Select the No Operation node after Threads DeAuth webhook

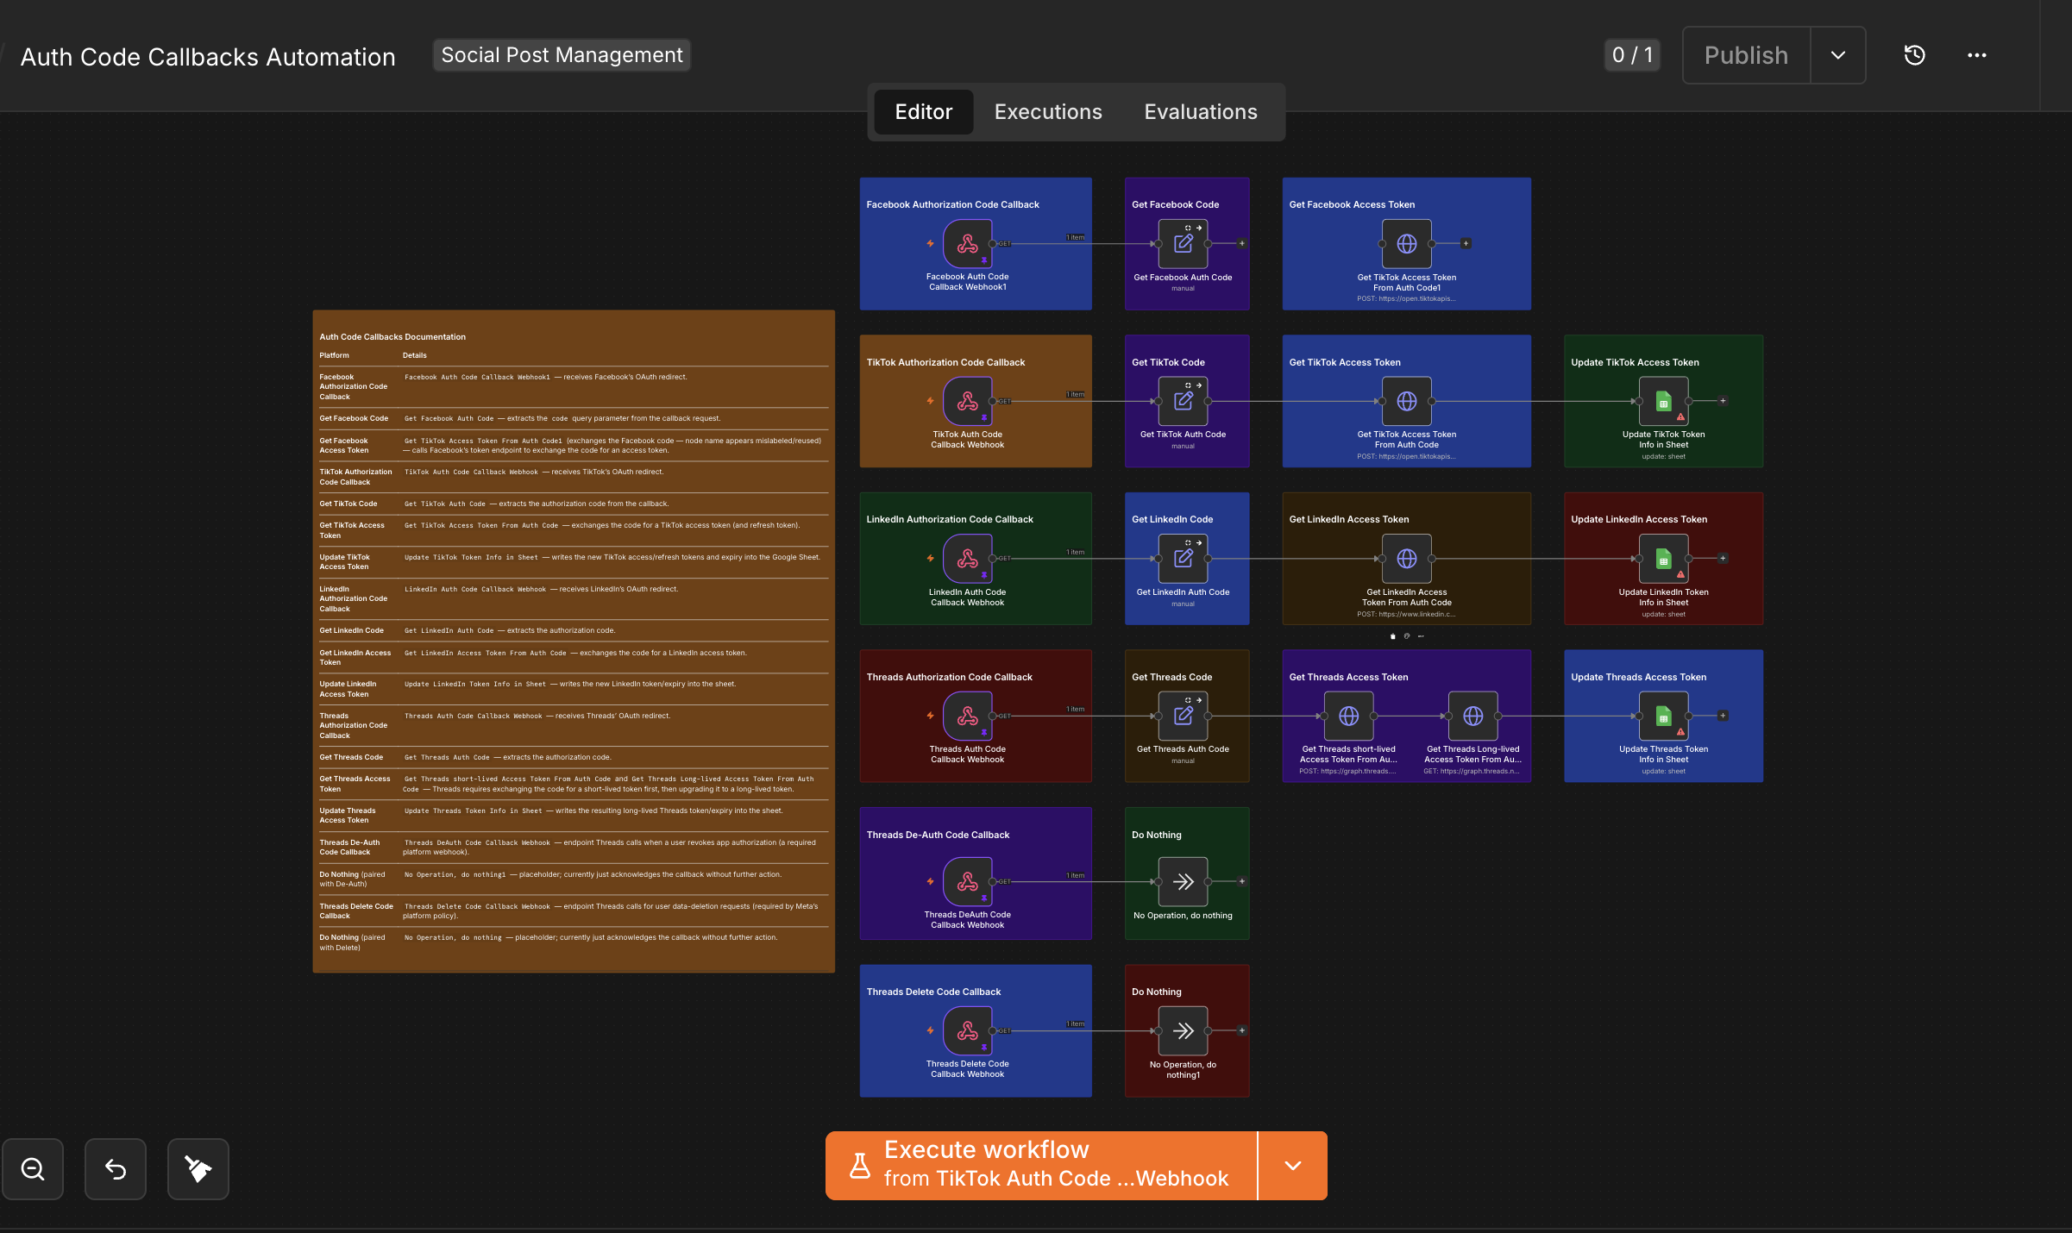[1184, 881]
